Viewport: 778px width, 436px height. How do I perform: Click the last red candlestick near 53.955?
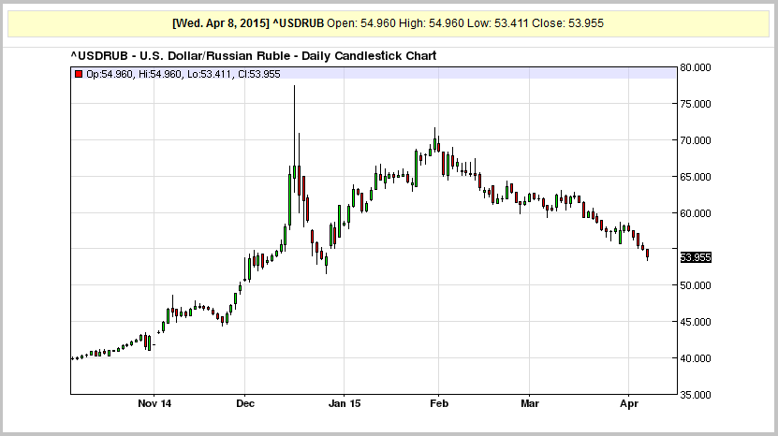click(x=647, y=254)
